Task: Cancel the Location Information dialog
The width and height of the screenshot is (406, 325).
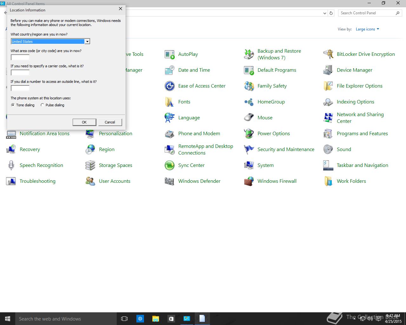Action: (x=110, y=122)
